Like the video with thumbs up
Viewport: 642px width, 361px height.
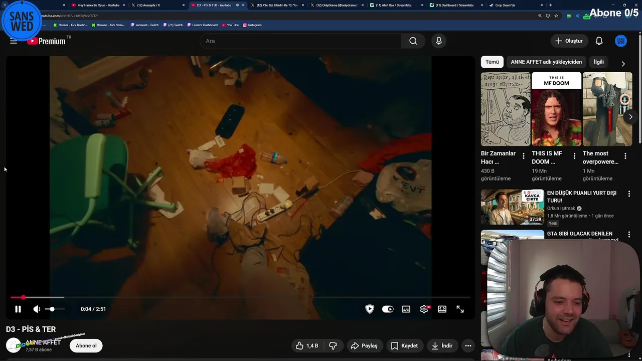click(x=307, y=345)
